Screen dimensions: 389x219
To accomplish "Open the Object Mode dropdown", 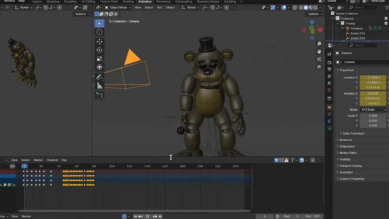I will [x=118, y=7].
